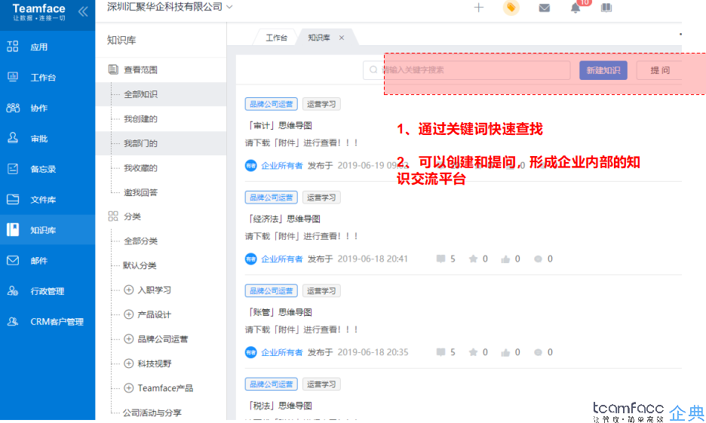Click 分类 section header
Viewport: 706px width, 423px height.
coord(133,216)
